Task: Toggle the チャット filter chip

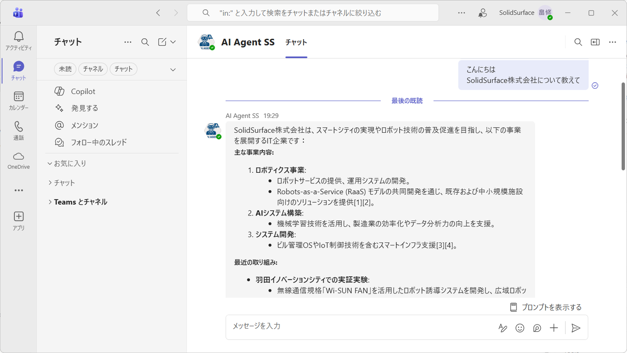Action: click(x=123, y=69)
